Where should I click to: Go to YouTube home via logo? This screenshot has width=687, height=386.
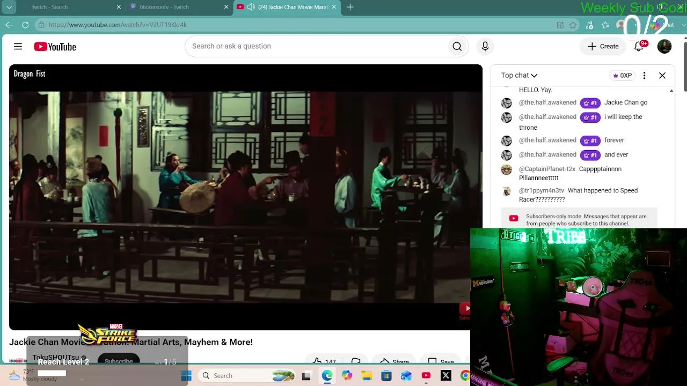55,47
